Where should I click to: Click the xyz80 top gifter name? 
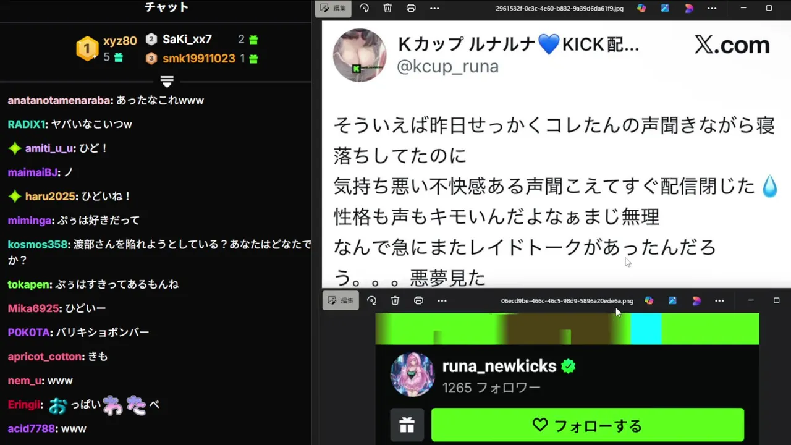pos(120,41)
